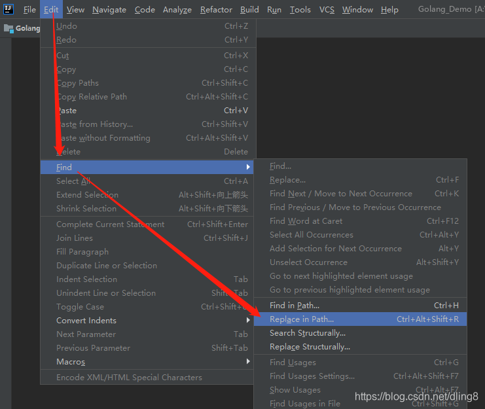Close the Edit menu in menu bar
This screenshot has height=409, width=485.
pyautogui.click(x=51, y=10)
